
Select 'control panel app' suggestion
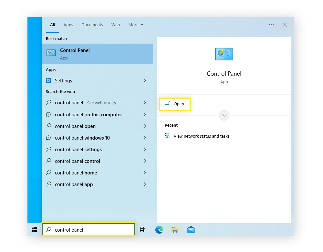point(98,184)
